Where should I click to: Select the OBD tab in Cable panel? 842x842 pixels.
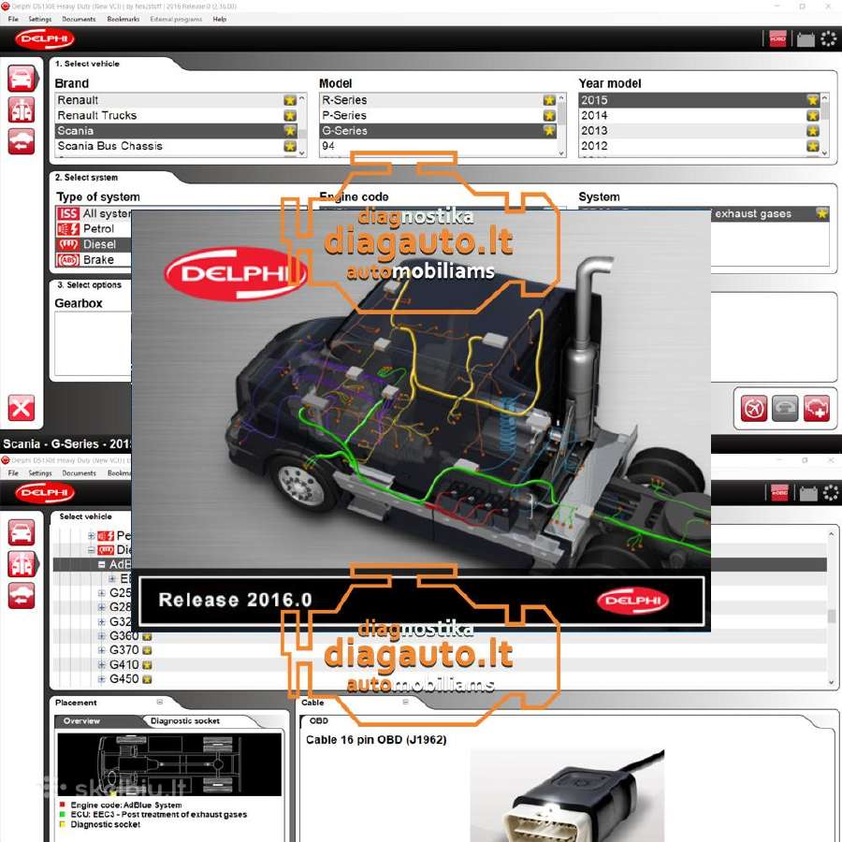(319, 720)
